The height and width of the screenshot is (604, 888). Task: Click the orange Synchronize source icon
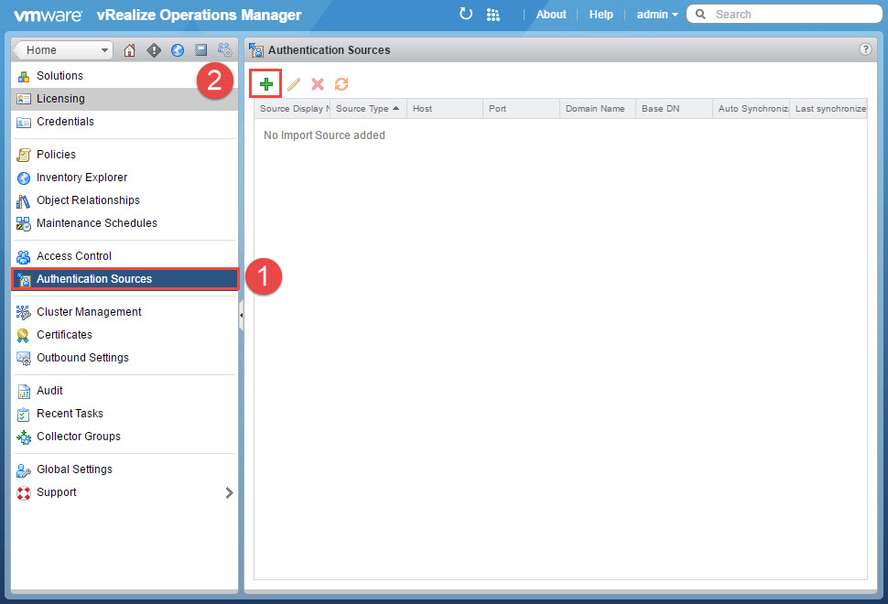(341, 84)
